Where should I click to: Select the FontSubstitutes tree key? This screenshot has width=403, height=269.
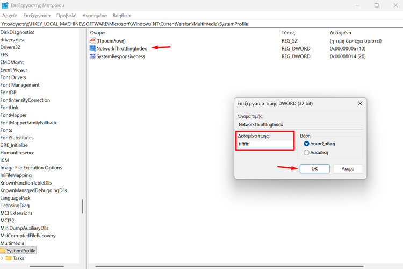click(x=17, y=138)
